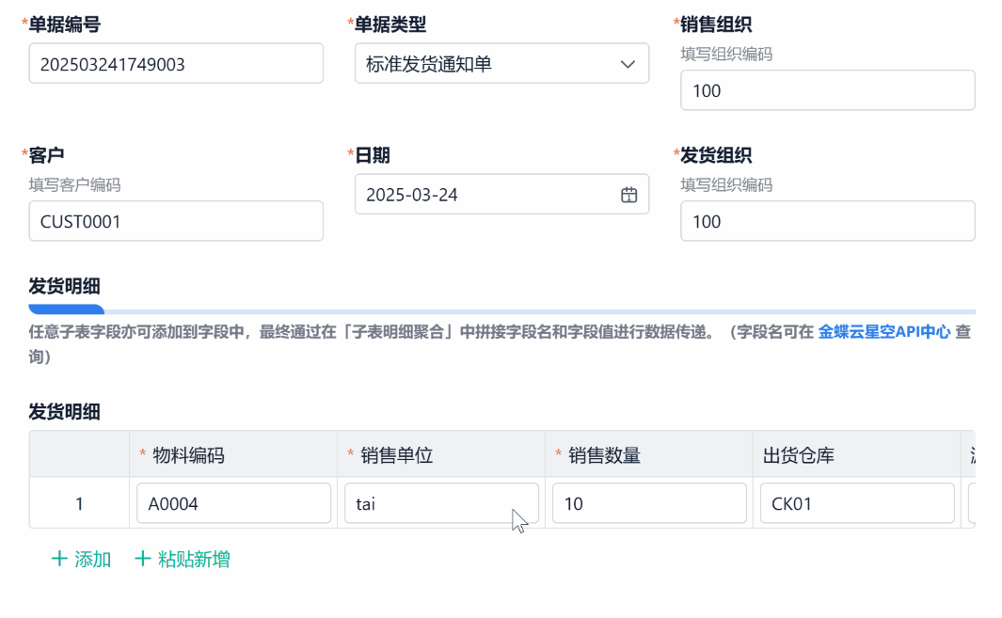Screen dimensions: 1002x618
Task: Open the 金蝶云星空API中心 link
Action: [x=883, y=331]
